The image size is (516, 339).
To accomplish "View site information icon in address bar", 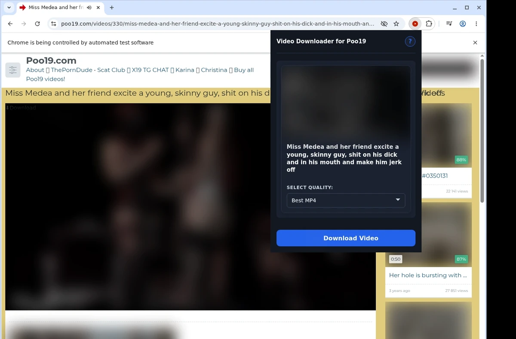I will click(53, 24).
